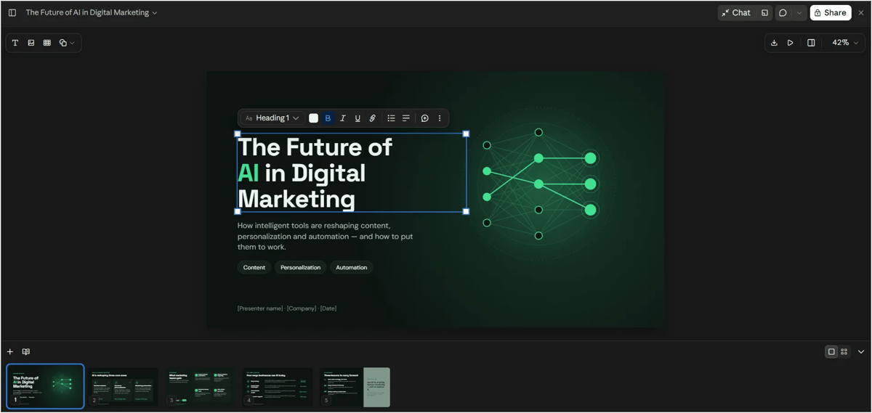The image size is (872, 413).
Task: Open the comments bubble icon
Action: (x=783, y=12)
